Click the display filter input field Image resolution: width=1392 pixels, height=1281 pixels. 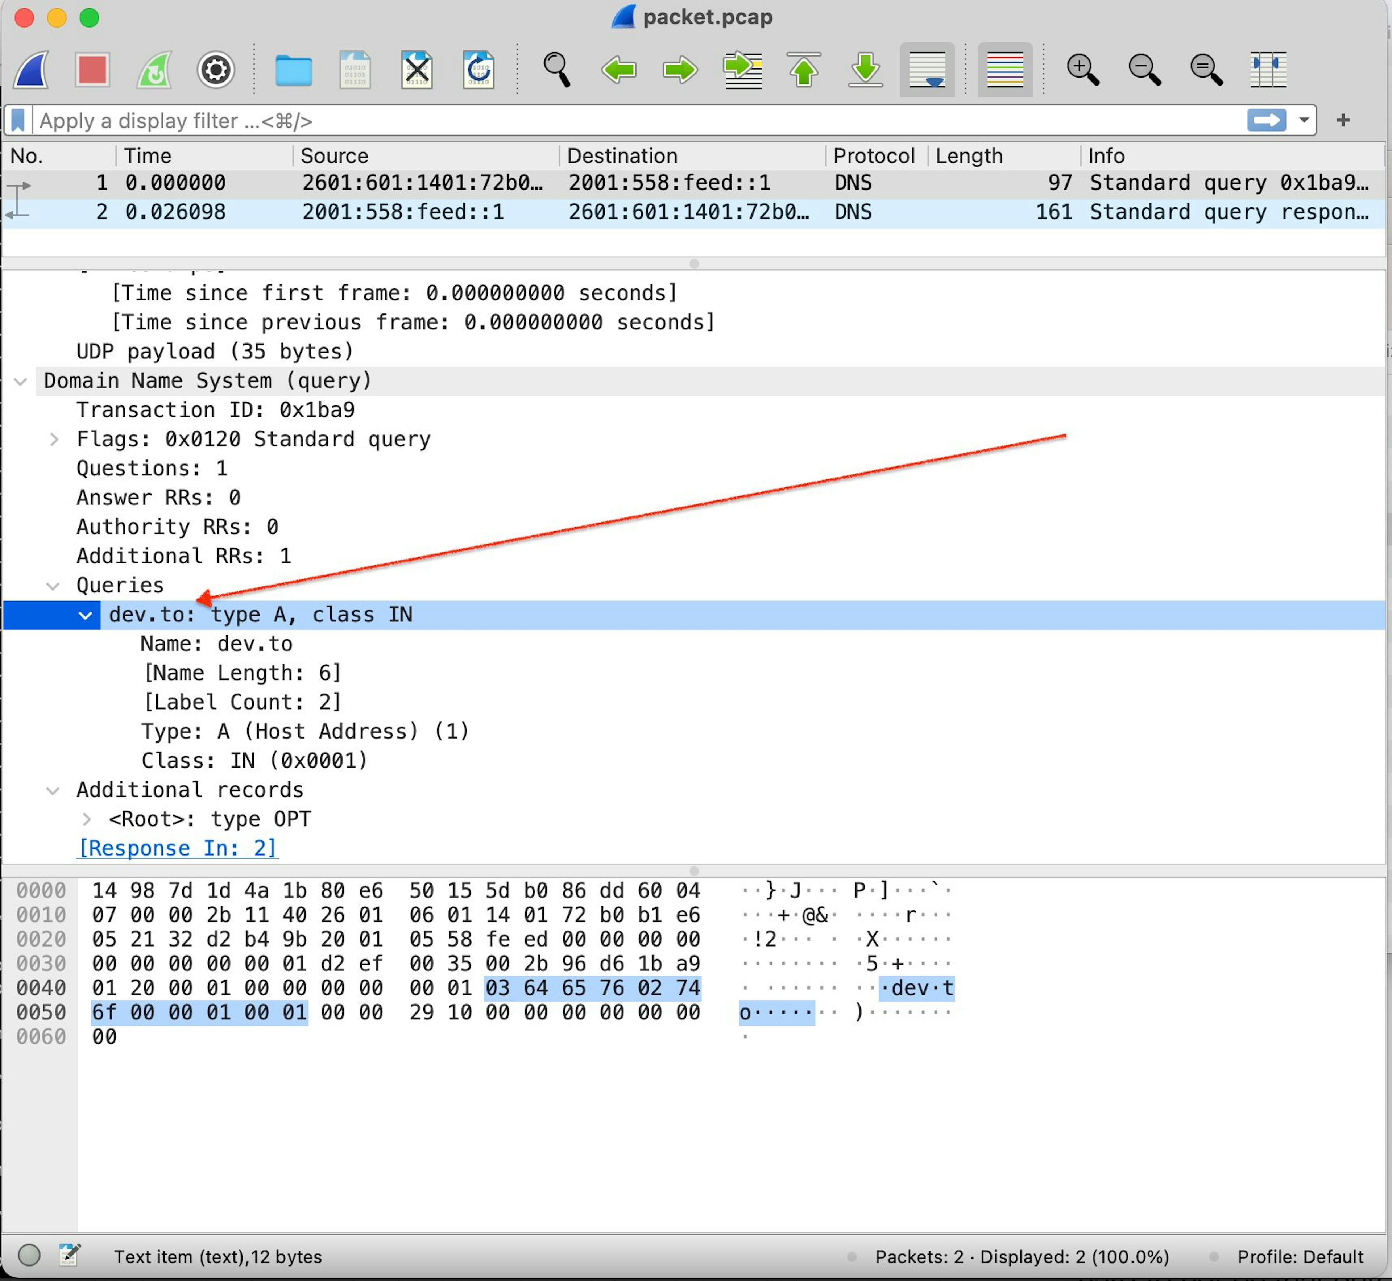point(638,121)
